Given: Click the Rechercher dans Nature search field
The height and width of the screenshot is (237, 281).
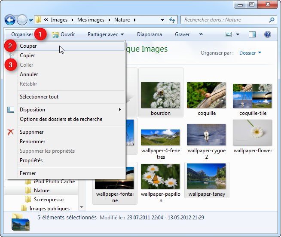Looking at the screenshot, I should [224, 20].
